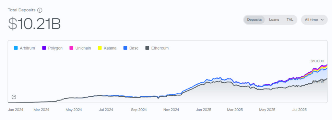Click the Total Deposits heading text
Screen dimensions: 332x120
(x=22, y=10)
